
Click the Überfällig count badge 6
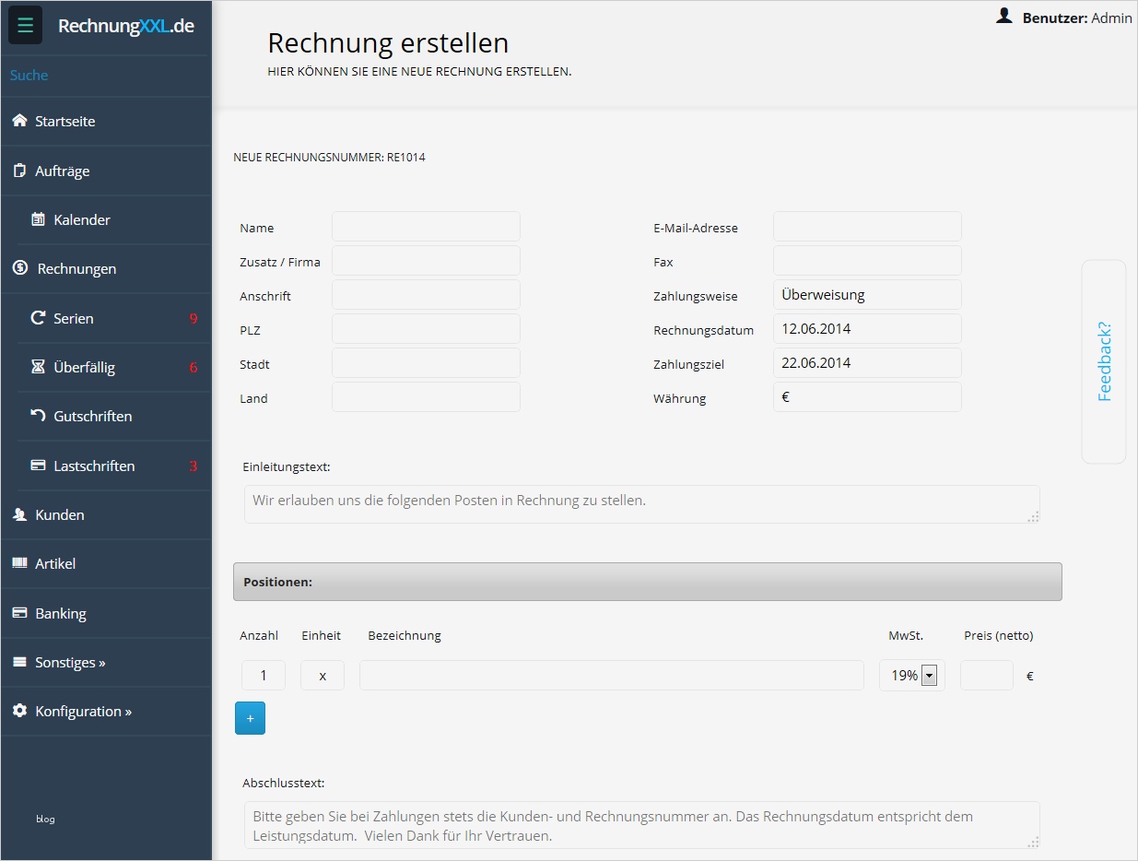(x=194, y=368)
